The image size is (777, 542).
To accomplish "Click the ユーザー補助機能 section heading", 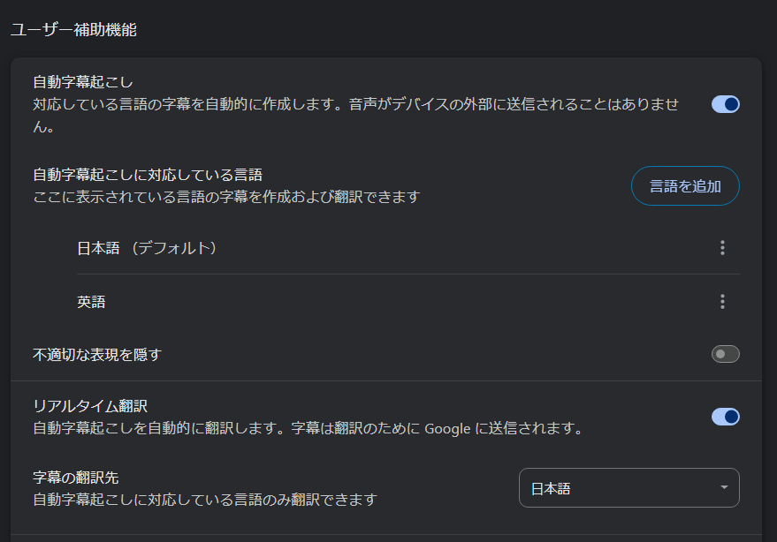I will click(73, 30).
